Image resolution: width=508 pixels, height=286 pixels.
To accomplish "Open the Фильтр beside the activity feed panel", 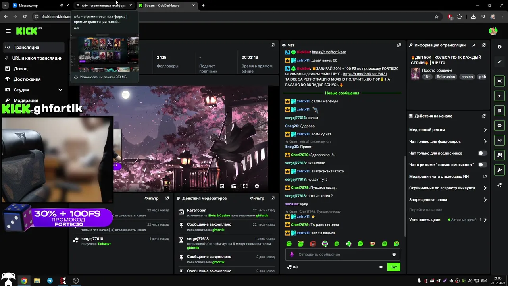I will (x=152, y=198).
